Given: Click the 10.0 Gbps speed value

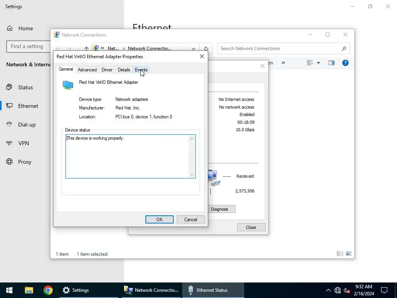Looking at the screenshot, I should tap(245, 130).
